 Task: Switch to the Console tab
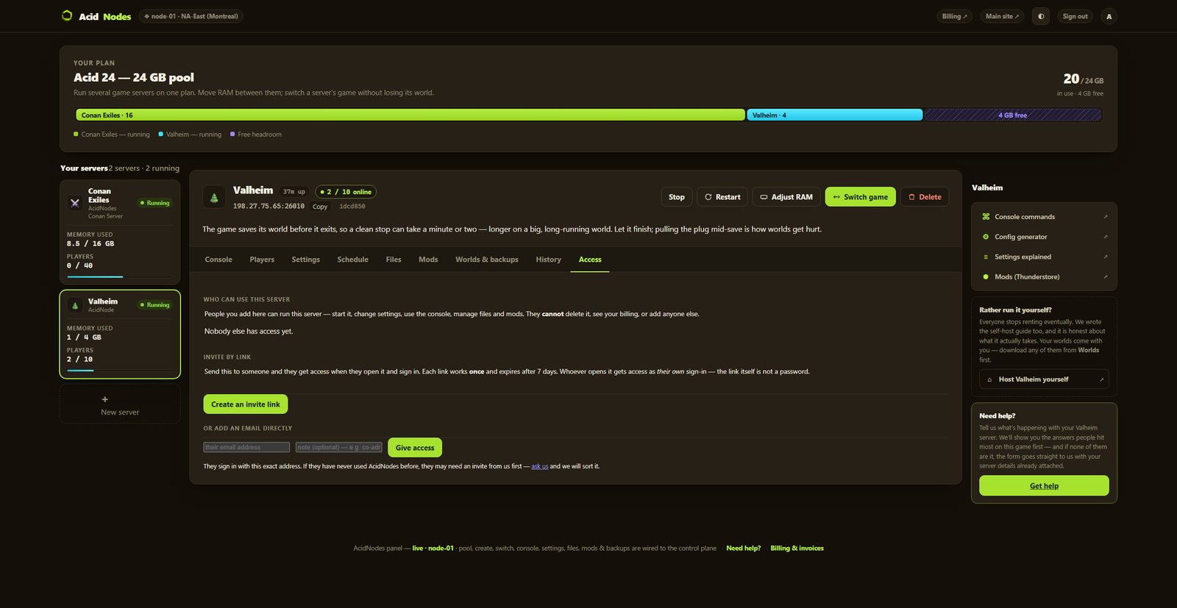point(218,260)
